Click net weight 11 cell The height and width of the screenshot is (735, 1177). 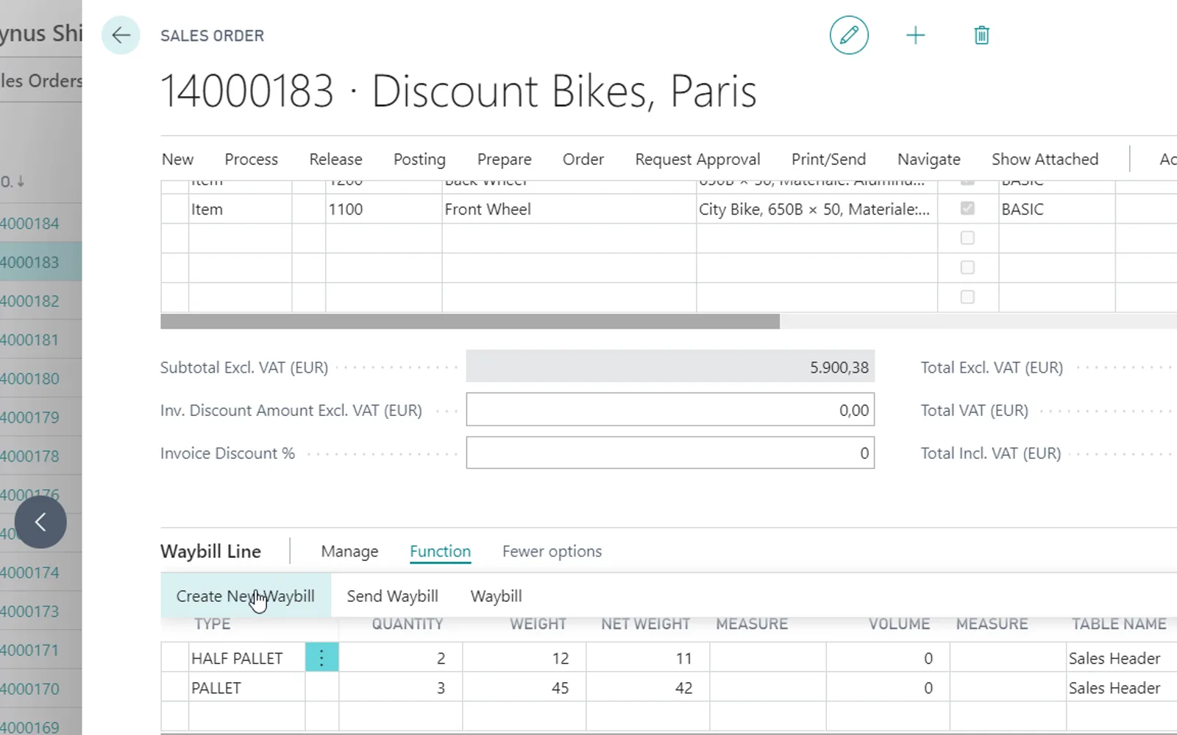648,658
